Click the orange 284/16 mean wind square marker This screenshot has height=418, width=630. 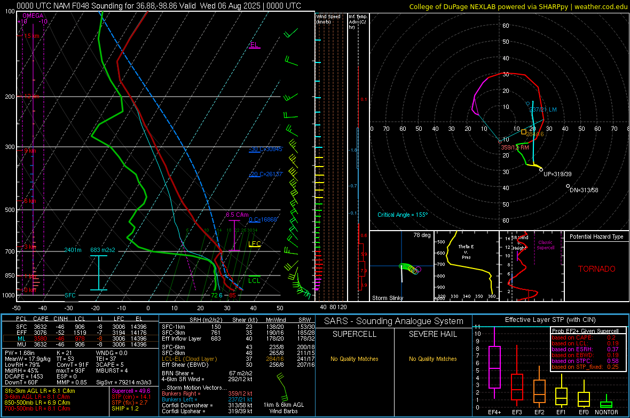coord(524,132)
